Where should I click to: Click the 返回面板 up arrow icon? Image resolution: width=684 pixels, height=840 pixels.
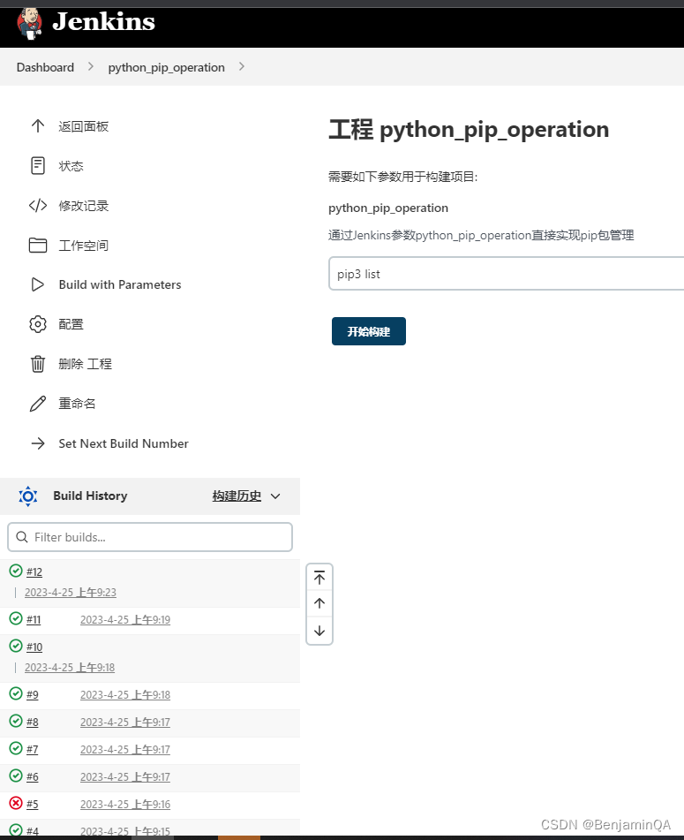[38, 125]
